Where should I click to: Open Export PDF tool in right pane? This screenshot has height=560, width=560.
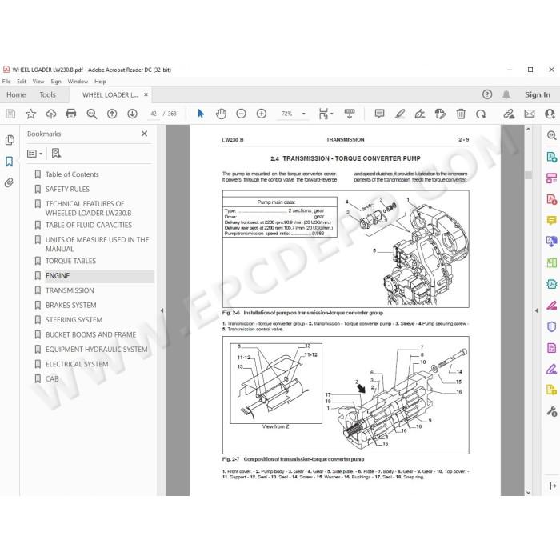(x=551, y=157)
